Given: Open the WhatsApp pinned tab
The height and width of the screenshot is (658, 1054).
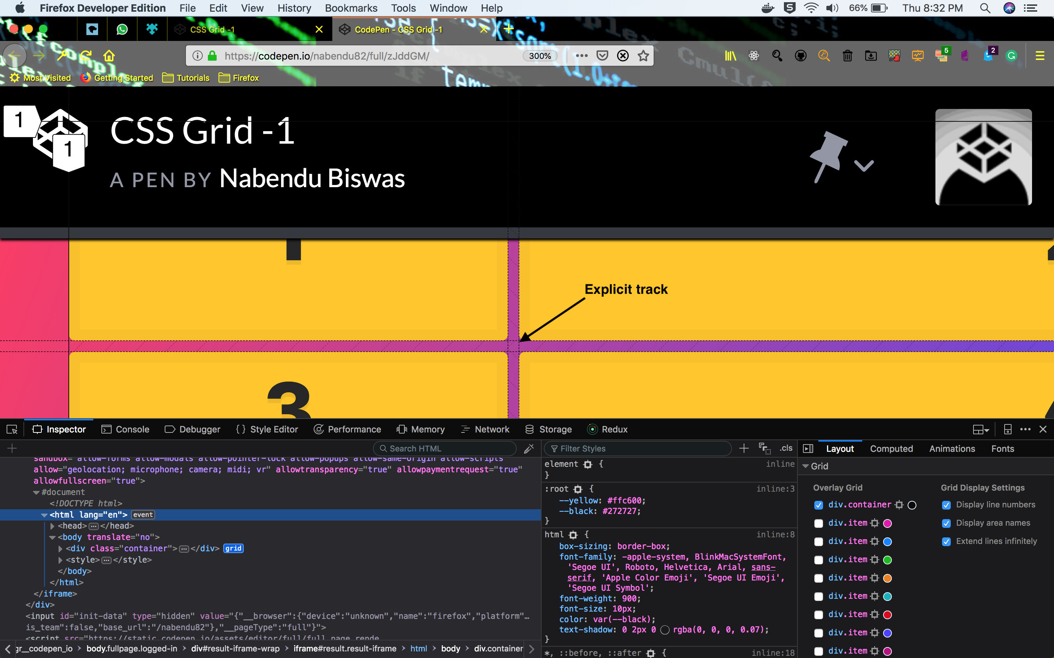Looking at the screenshot, I should pyautogui.click(x=122, y=30).
